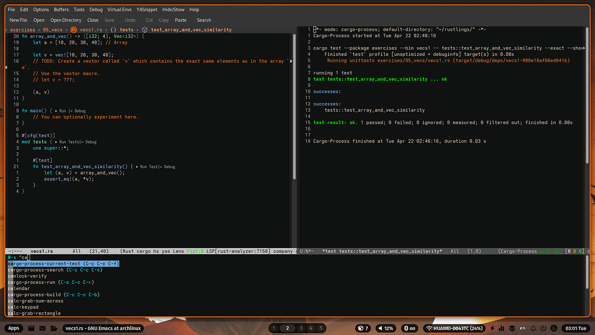
Task: Open the Debug menu
Action: [95, 9]
